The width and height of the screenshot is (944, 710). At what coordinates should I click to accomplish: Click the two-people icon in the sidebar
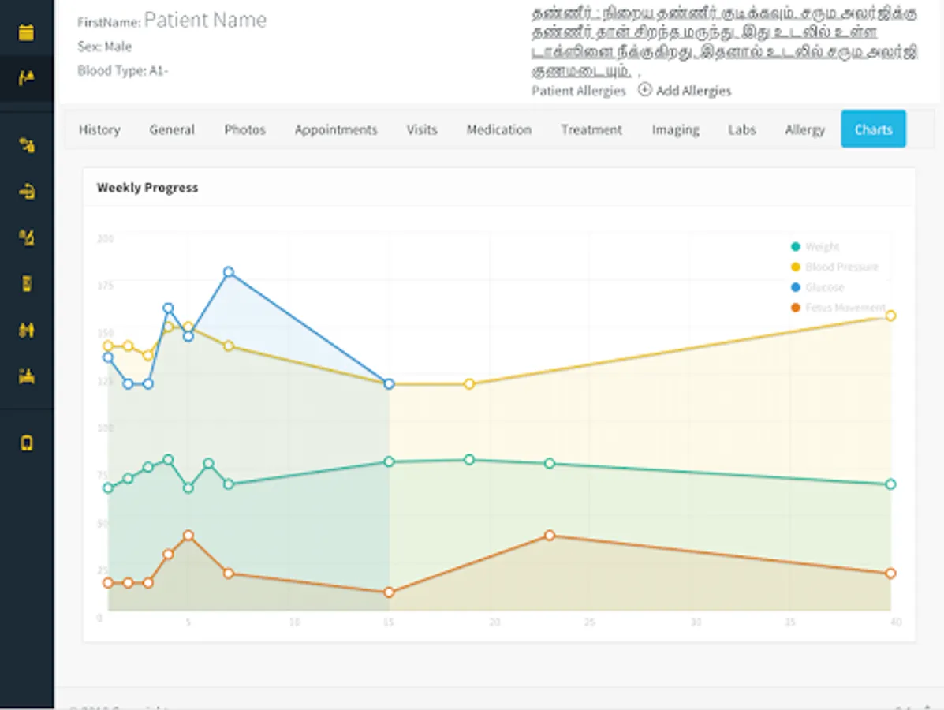click(x=26, y=330)
